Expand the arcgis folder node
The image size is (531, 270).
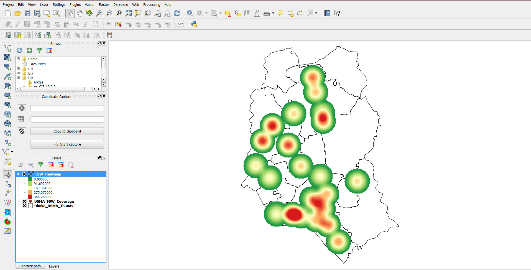click(24, 82)
